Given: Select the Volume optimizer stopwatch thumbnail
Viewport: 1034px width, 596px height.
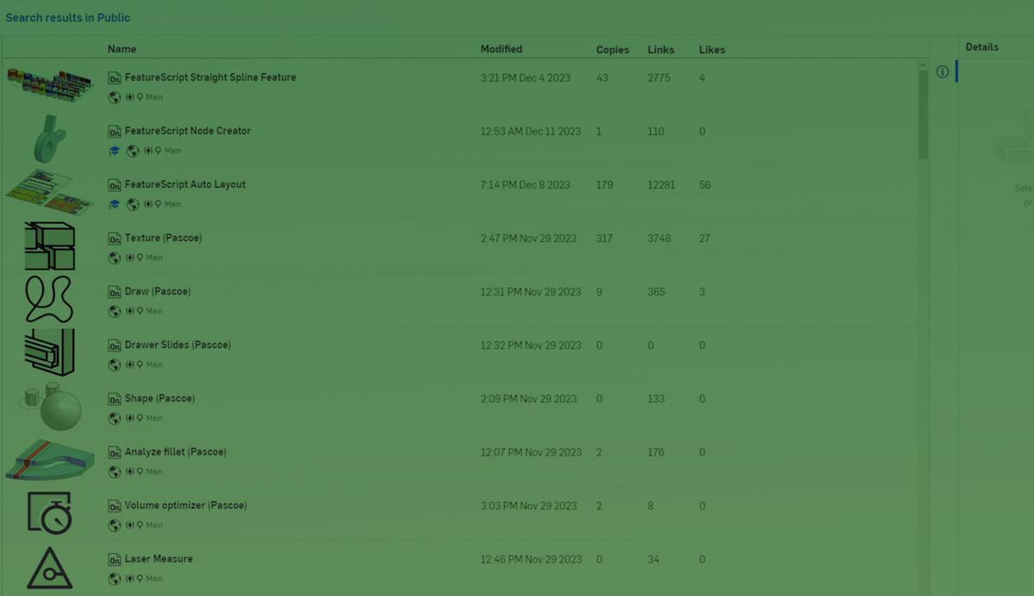Looking at the screenshot, I should [49, 513].
